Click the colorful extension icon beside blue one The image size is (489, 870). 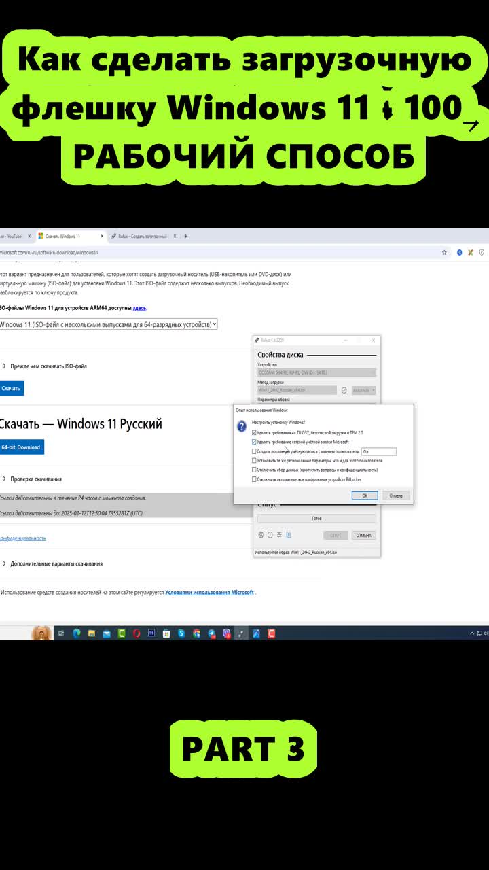pyautogui.click(x=471, y=252)
